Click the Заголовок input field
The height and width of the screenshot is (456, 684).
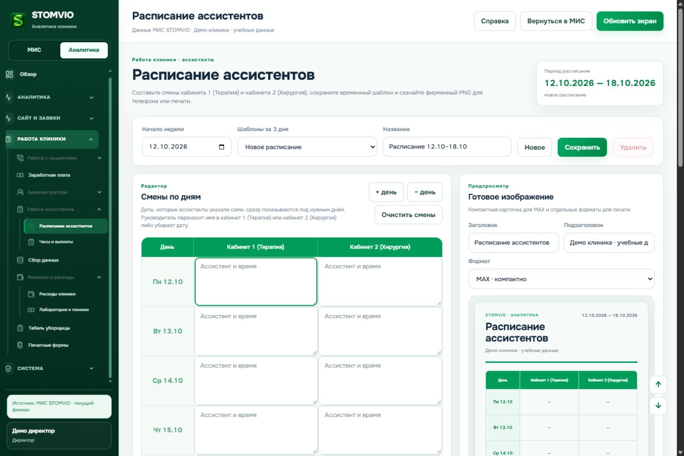(x=514, y=242)
